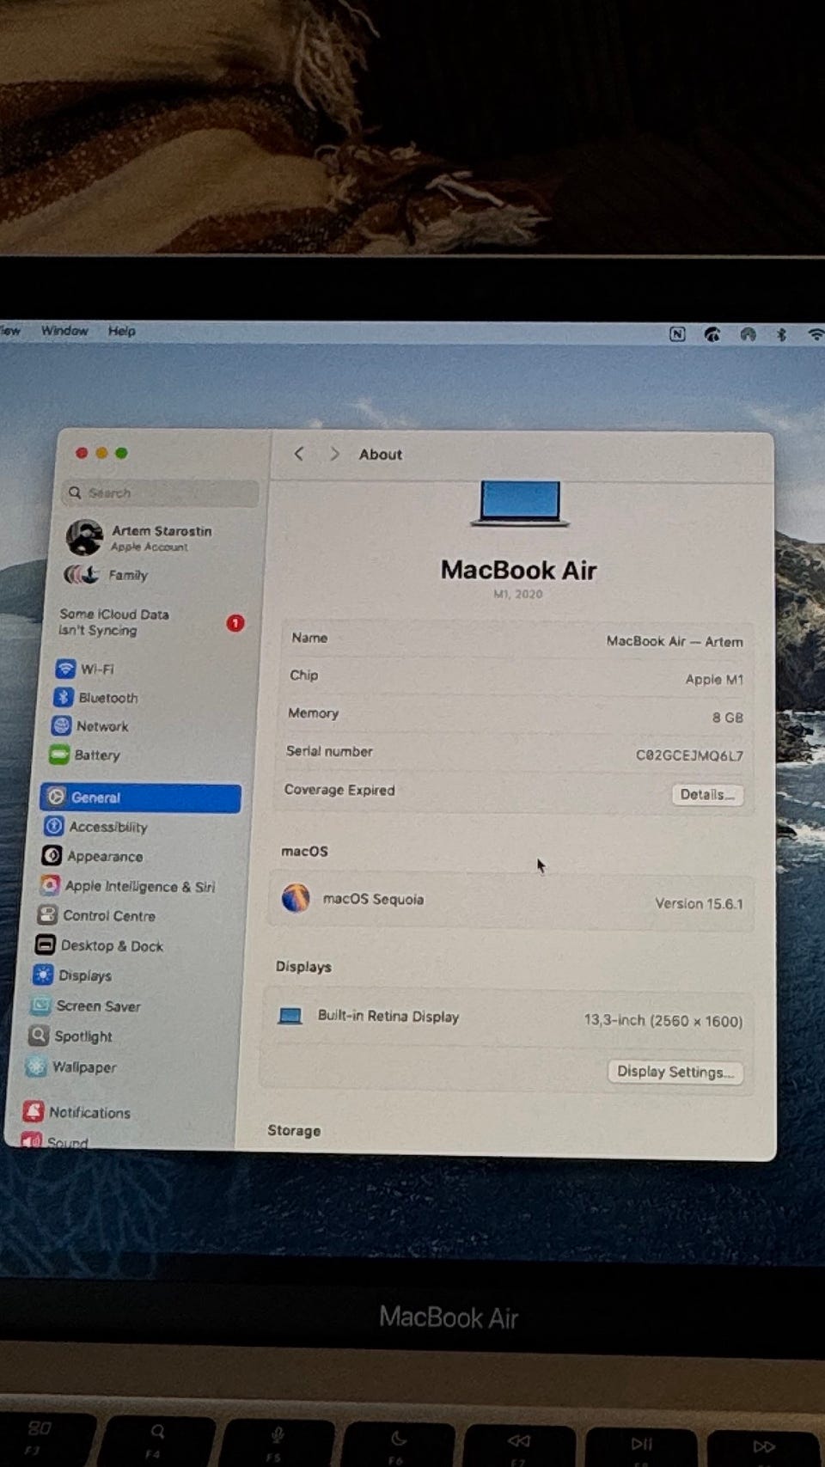Image resolution: width=825 pixels, height=1467 pixels.
Task: Open Notifications settings
Action: click(76, 1112)
